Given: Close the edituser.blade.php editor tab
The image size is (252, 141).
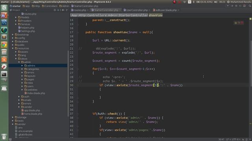Looking at the screenshot, I should (x=178, y=10).
